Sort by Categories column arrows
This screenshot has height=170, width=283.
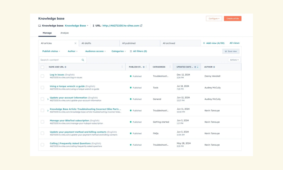click(170, 67)
